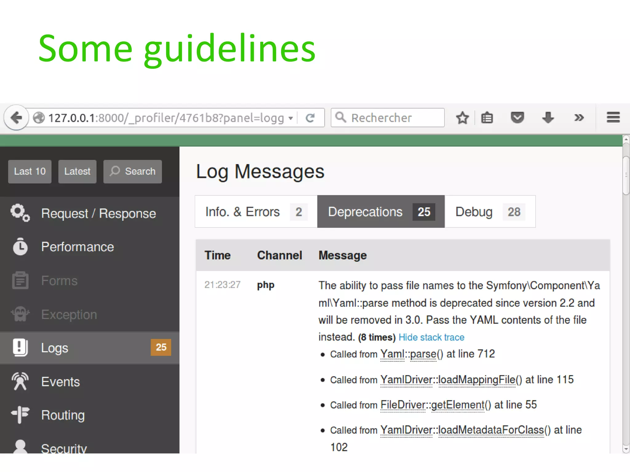Click the stopwatch Performance icon
The height and width of the screenshot is (472, 630).
pos(20,246)
